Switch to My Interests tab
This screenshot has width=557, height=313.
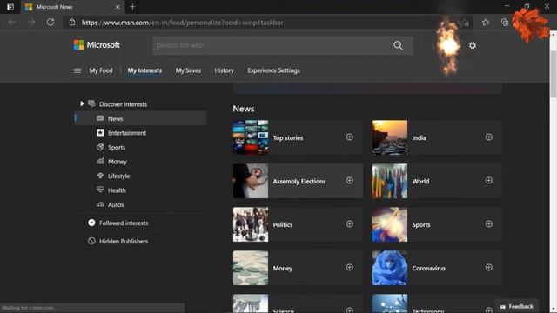(x=144, y=70)
